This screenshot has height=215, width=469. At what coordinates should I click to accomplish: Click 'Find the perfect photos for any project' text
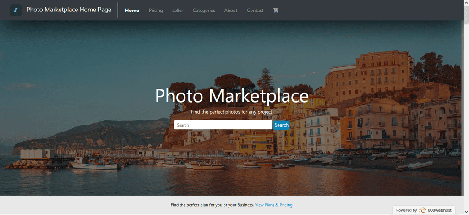click(x=231, y=112)
